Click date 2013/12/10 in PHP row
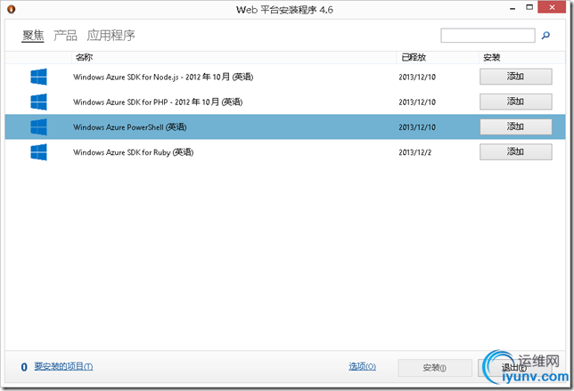The image size is (574, 391). [417, 102]
